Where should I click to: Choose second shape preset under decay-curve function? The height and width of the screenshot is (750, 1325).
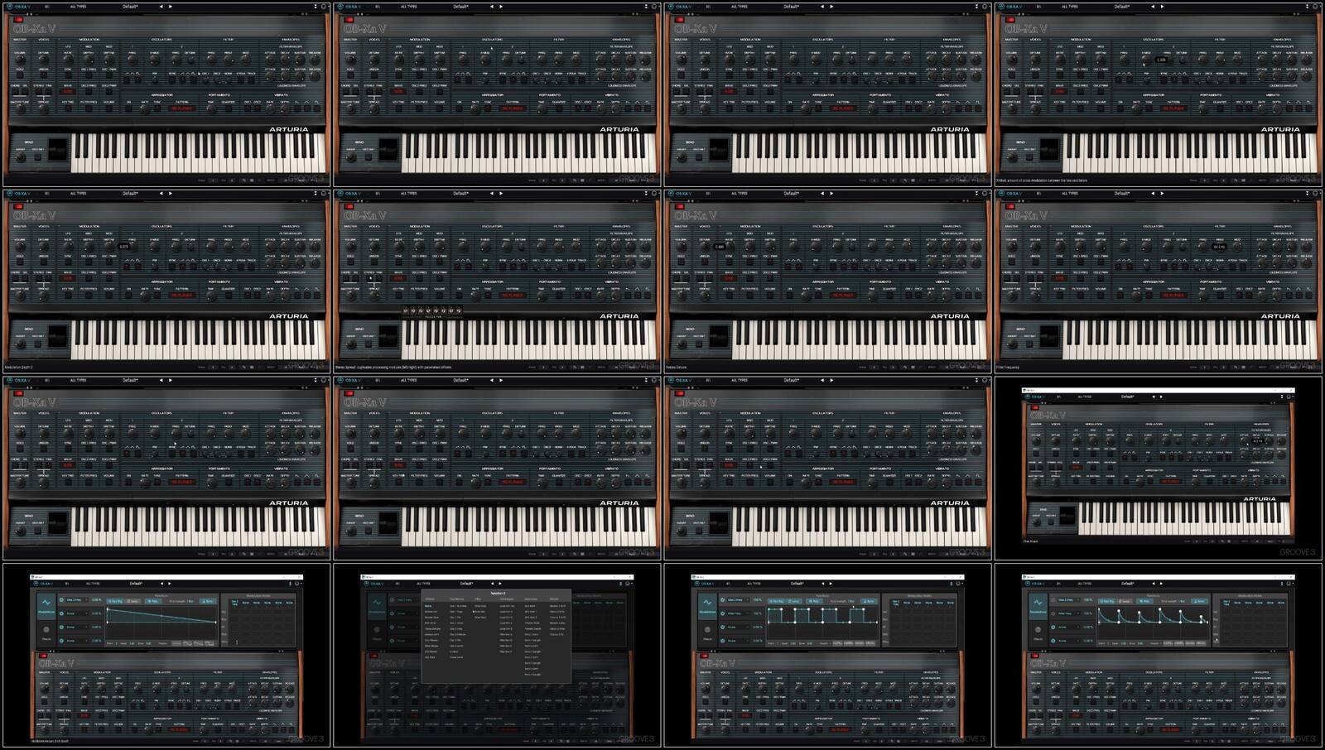coord(1179,643)
